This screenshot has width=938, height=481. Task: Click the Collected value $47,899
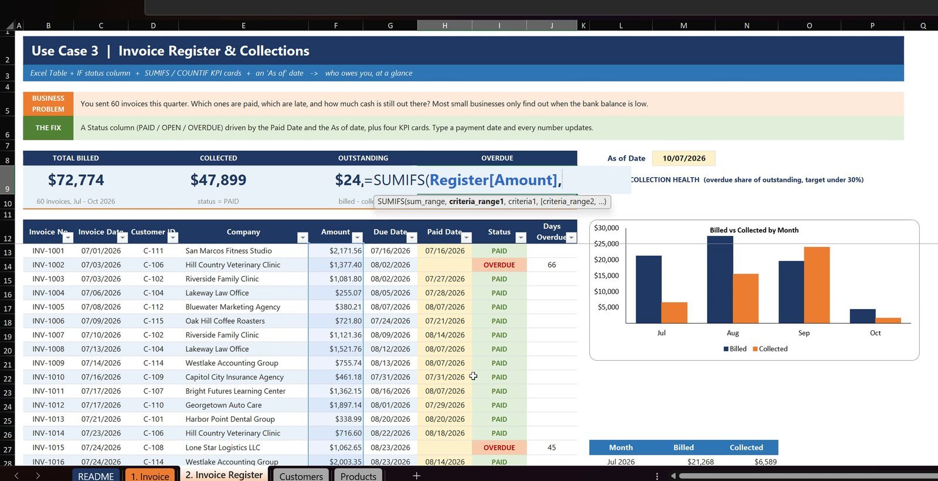tap(218, 180)
